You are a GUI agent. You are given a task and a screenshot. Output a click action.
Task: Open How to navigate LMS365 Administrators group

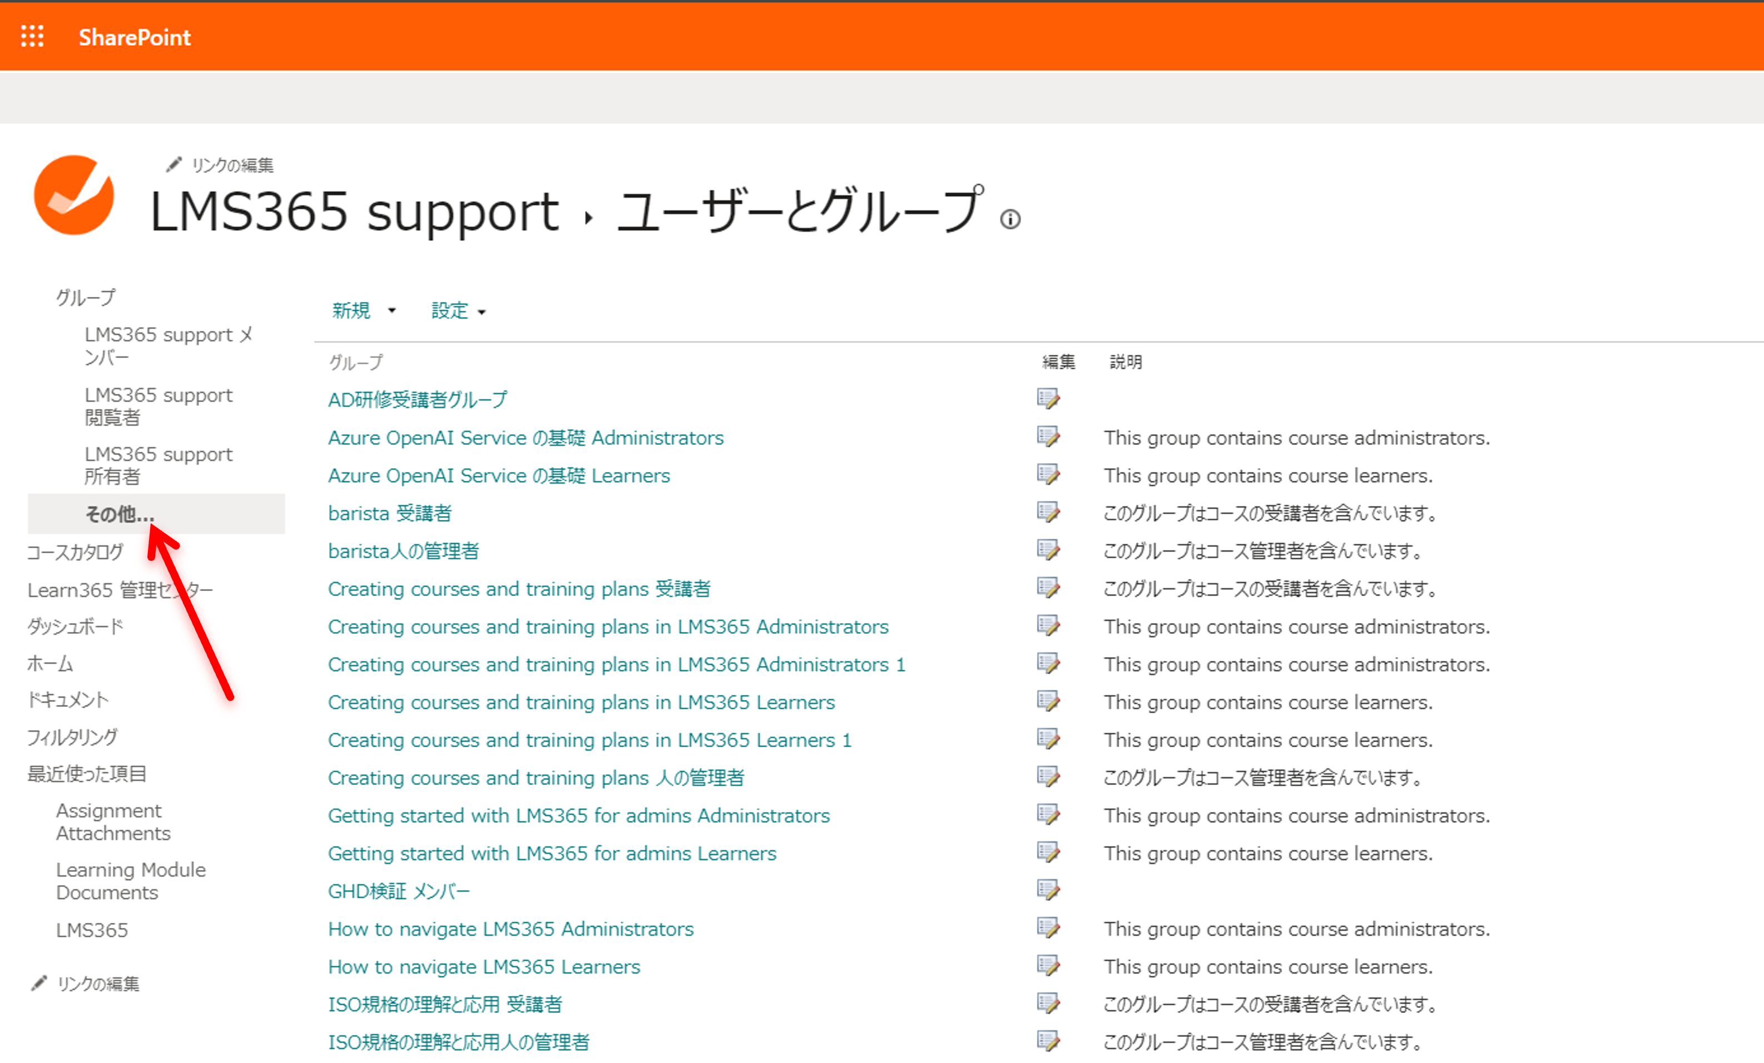click(511, 929)
